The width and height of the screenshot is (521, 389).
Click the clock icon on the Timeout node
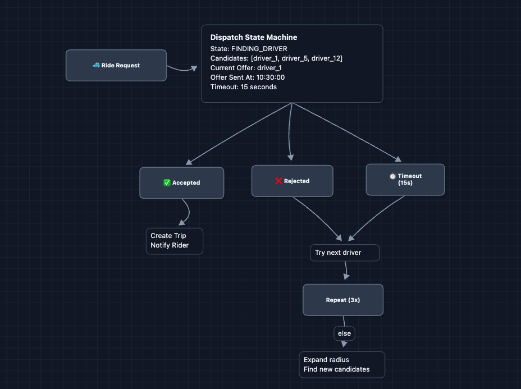tap(392, 176)
